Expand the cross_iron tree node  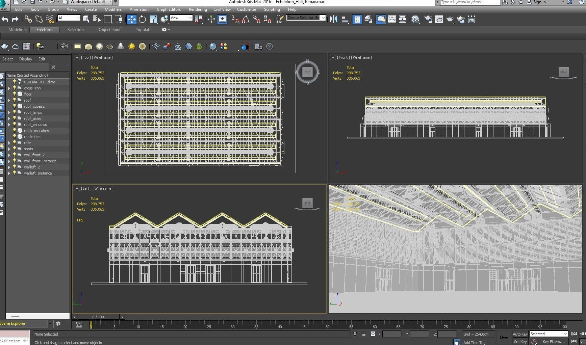[x=9, y=88]
